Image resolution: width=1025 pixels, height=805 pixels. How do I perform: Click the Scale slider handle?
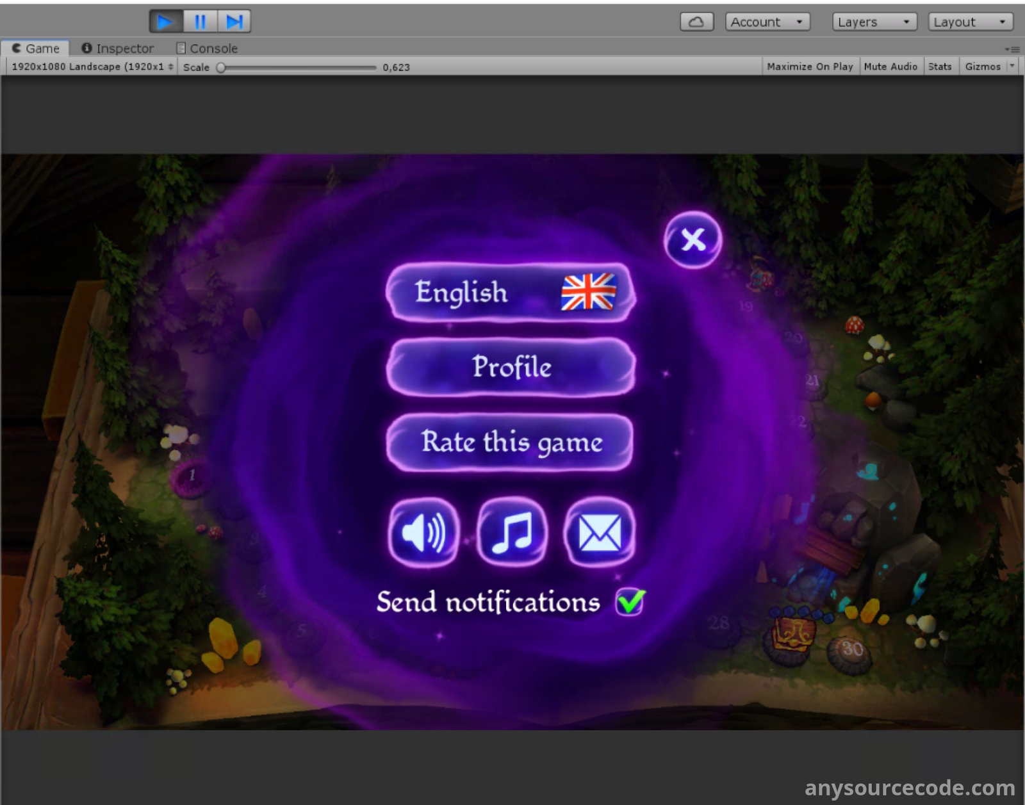tap(221, 67)
